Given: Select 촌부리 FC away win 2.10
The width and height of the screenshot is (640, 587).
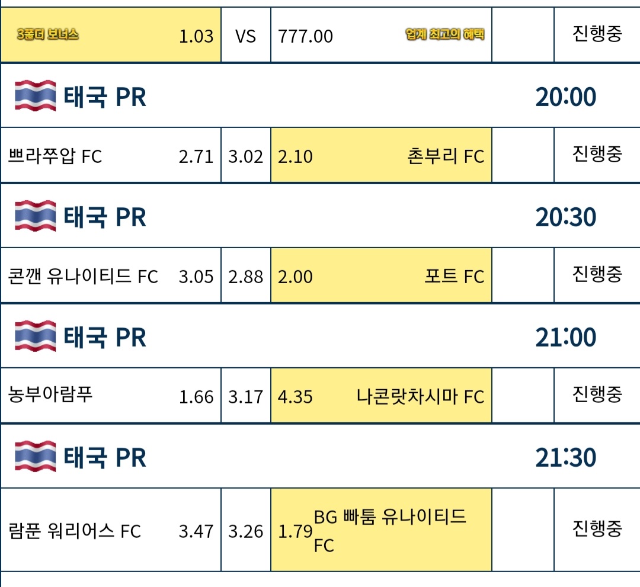Looking at the screenshot, I should (x=381, y=155).
